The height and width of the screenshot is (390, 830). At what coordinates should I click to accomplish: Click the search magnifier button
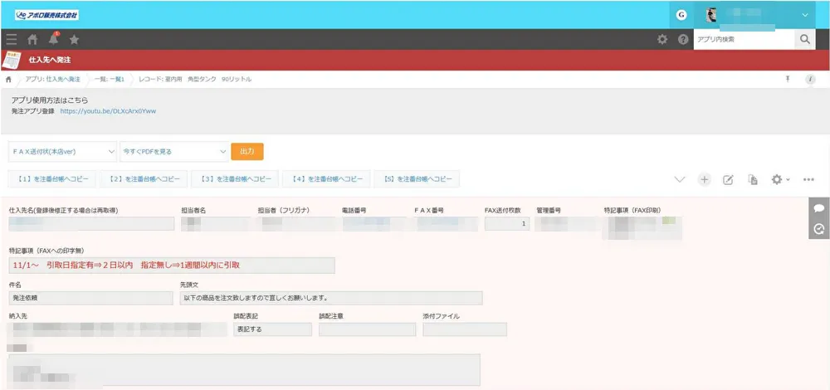tap(804, 39)
